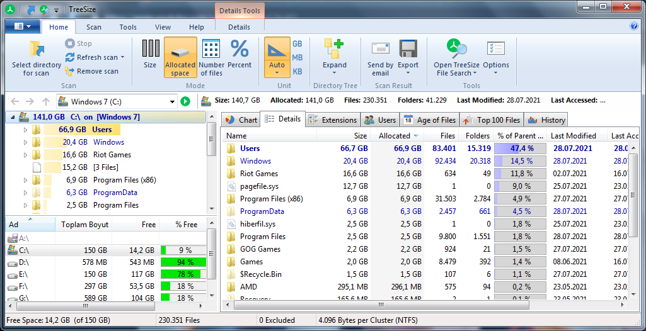646x331 pixels.
Task: Expand the Riot Games tree folder
Action: click(25, 155)
